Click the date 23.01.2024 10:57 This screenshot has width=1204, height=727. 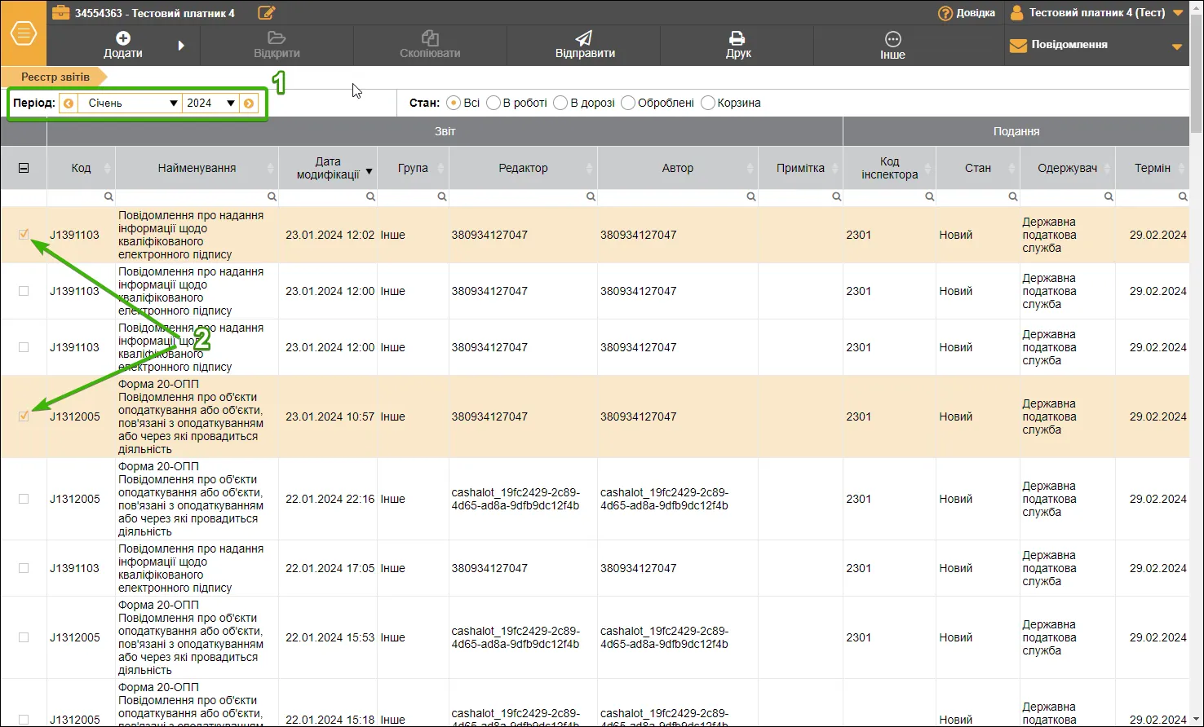pos(330,416)
